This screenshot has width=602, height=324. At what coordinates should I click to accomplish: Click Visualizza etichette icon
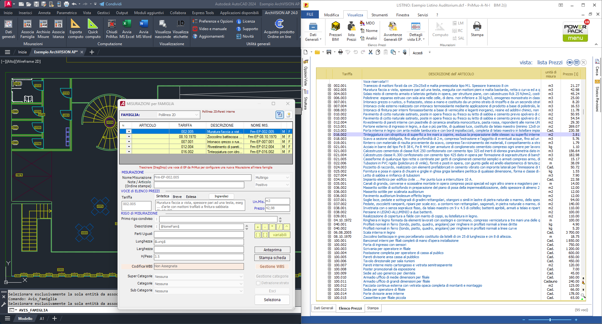(181, 29)
